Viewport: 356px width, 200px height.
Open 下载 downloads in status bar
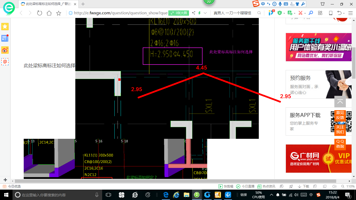pyautogui.click(x=303, y=186)
